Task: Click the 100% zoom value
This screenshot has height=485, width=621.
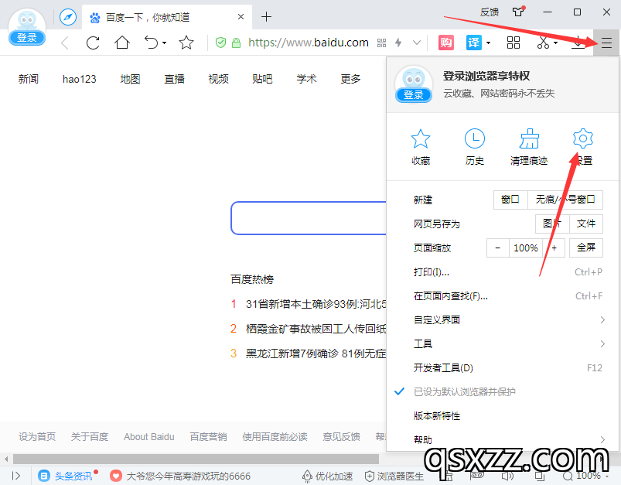Action: (x=526, y=248)
